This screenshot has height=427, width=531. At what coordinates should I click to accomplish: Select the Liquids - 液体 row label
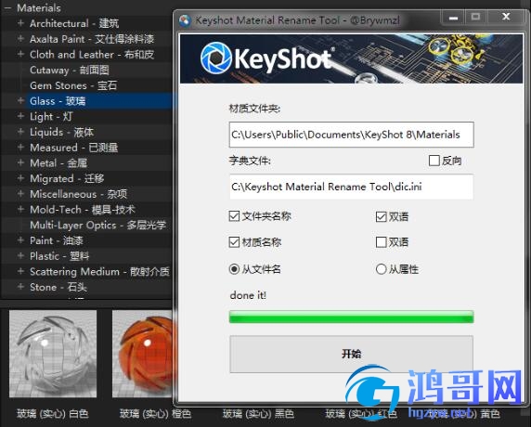61,132
